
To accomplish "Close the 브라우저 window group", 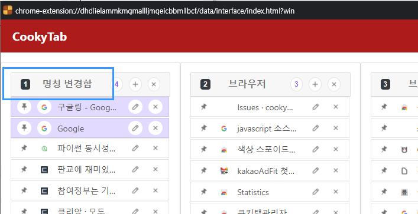I will (x=334, y=84).
